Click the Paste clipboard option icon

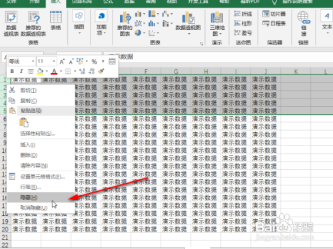pos(24,122)
